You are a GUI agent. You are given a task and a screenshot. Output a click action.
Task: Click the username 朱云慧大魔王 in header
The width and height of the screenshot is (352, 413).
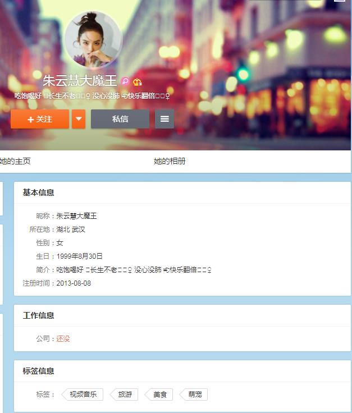80,81
